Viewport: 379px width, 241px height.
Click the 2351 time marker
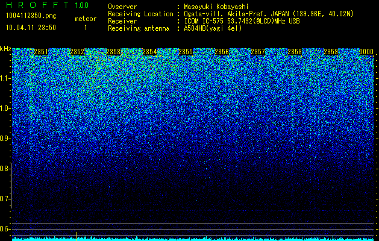click(x=41, y=52)
